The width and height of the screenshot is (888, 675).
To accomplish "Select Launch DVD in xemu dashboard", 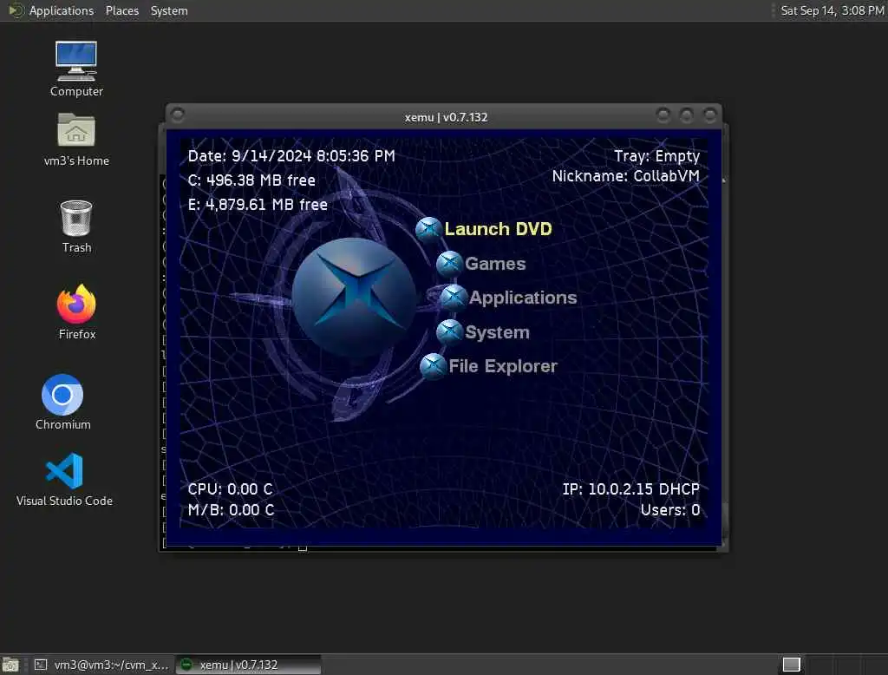I will tap(498, 229).
